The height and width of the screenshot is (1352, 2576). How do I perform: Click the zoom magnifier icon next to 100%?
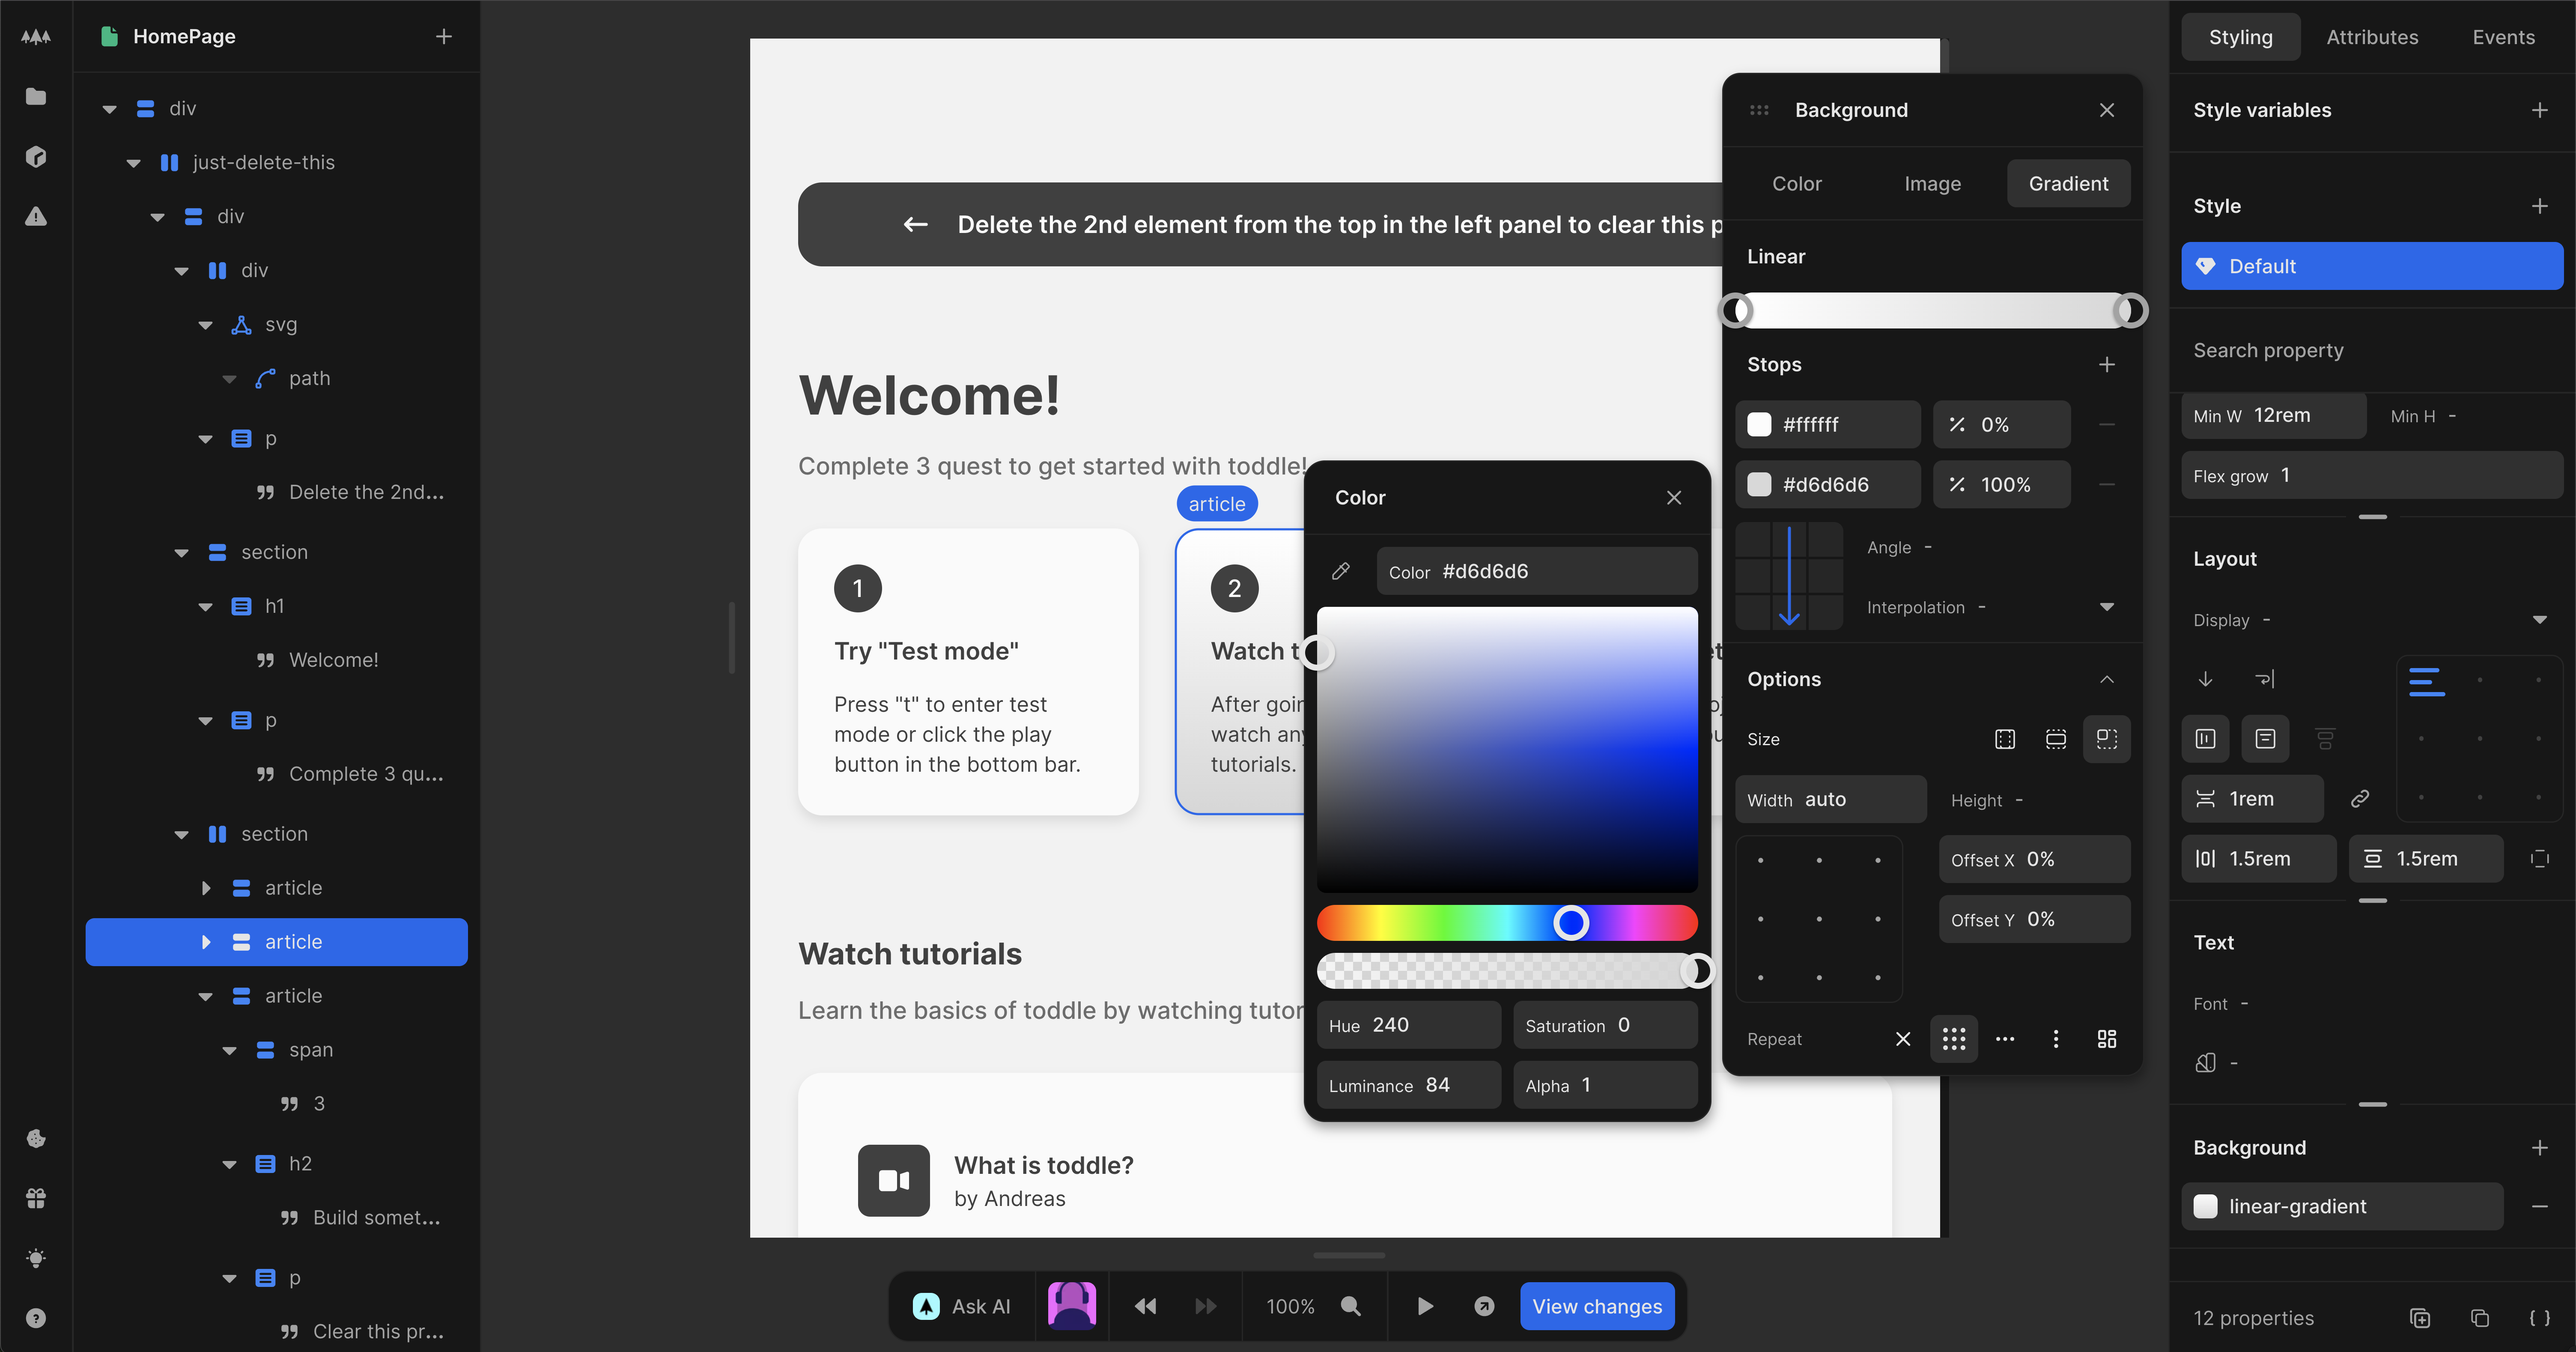[1351, 1306]
